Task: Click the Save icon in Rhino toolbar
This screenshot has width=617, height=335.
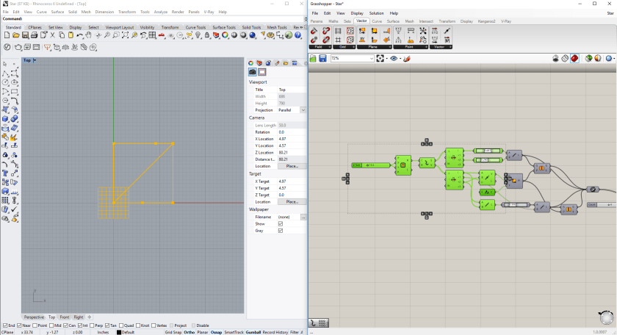Action: point(26,35)
